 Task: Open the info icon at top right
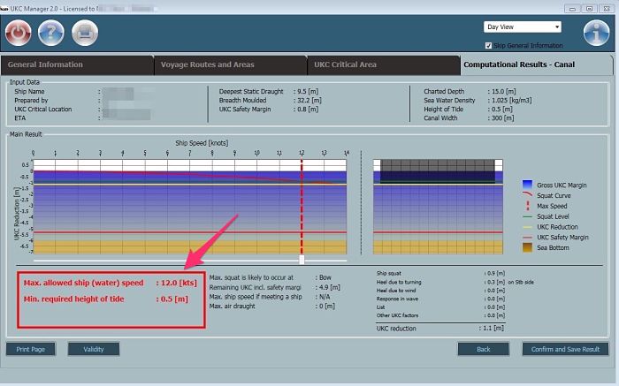coord(596,32)
